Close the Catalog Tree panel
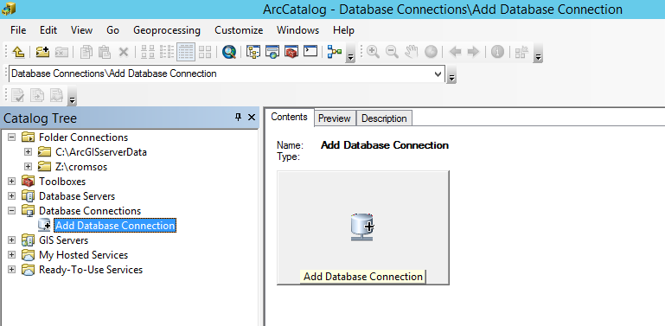The width and height of the screenshot is (665, 326). pyautogui.click(x=251, y=117)
